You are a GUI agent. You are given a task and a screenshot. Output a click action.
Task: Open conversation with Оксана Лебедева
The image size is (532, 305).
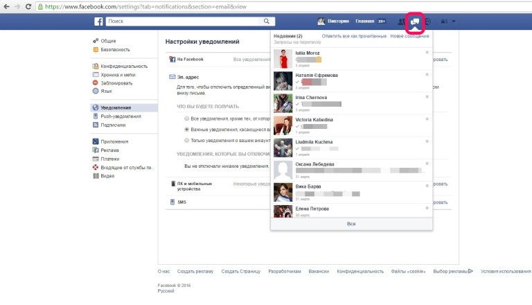(351, 170)
